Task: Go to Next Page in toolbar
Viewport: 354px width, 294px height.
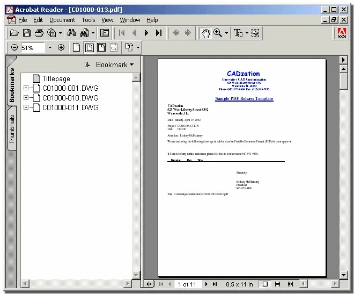Action: [146, 33]
